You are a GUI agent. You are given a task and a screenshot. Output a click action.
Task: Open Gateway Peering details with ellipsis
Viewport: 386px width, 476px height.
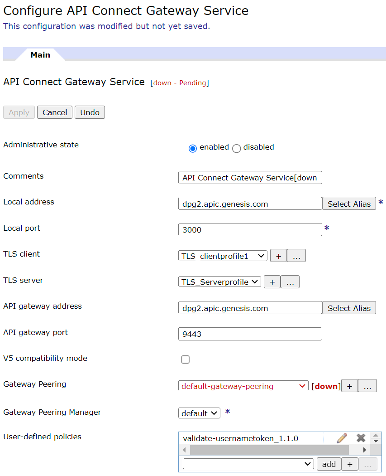point(367,385)
